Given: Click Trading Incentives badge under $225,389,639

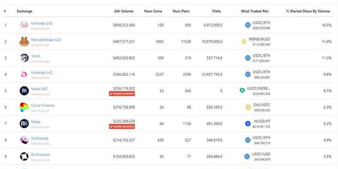Looking at the screenshot, I should pos(122,127).
